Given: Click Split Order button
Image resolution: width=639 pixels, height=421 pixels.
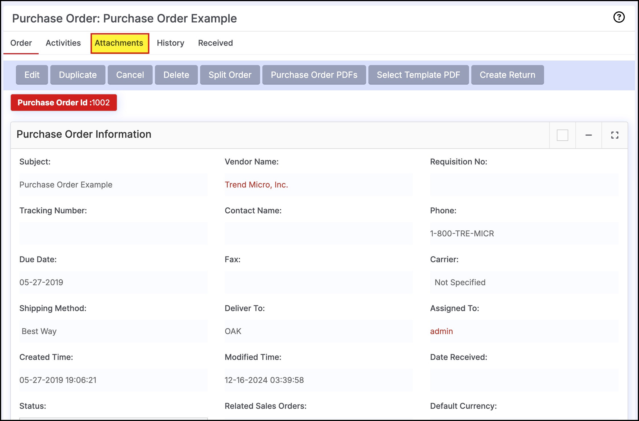Looking at the screenshot, I should [230, 75].
